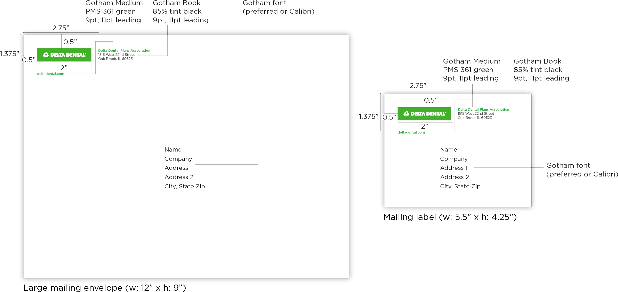The image size is (618, 292).
Task: Click the 2" width label under envelope logo
Action: click(64, 68)
